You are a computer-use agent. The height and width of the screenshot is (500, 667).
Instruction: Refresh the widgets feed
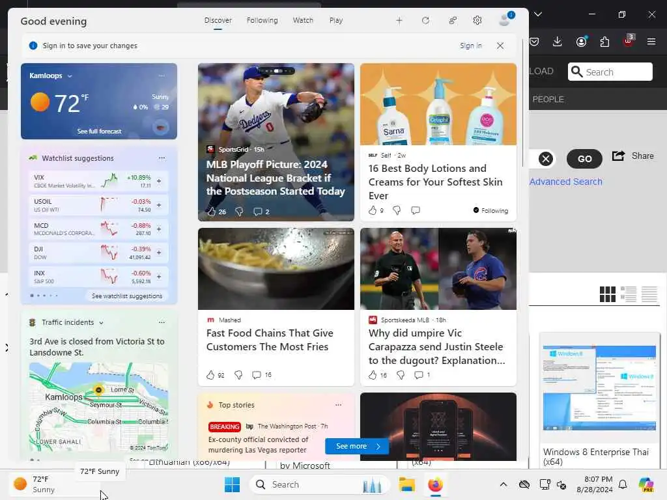(x=425, y=20)
